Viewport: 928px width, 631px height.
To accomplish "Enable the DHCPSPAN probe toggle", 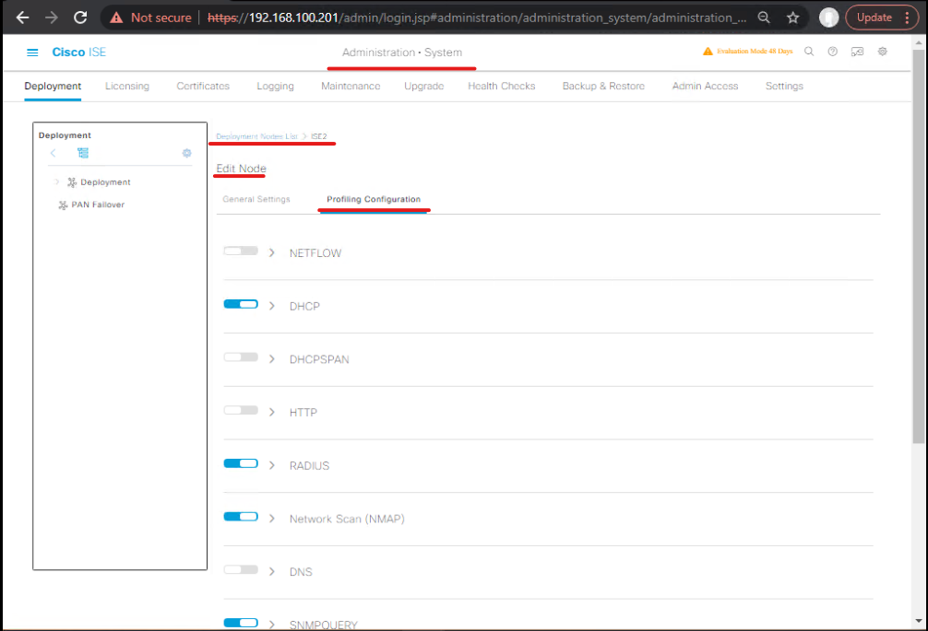I will [241, 357].
